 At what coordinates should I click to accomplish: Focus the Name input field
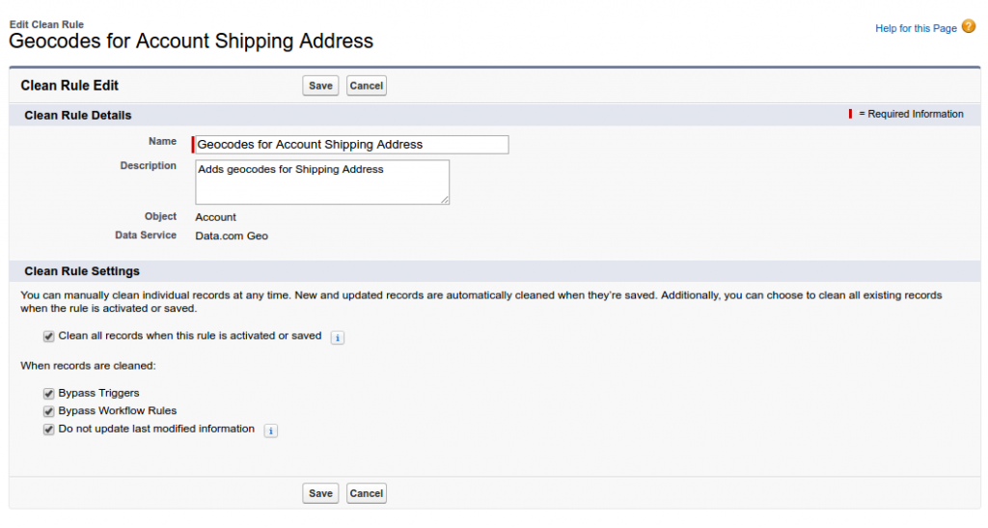(x=352, y=145)
